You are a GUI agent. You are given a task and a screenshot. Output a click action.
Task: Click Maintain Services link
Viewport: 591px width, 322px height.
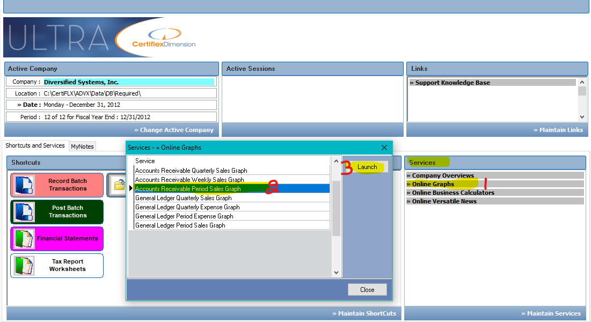pyautogui.click(x=551, y=313)
